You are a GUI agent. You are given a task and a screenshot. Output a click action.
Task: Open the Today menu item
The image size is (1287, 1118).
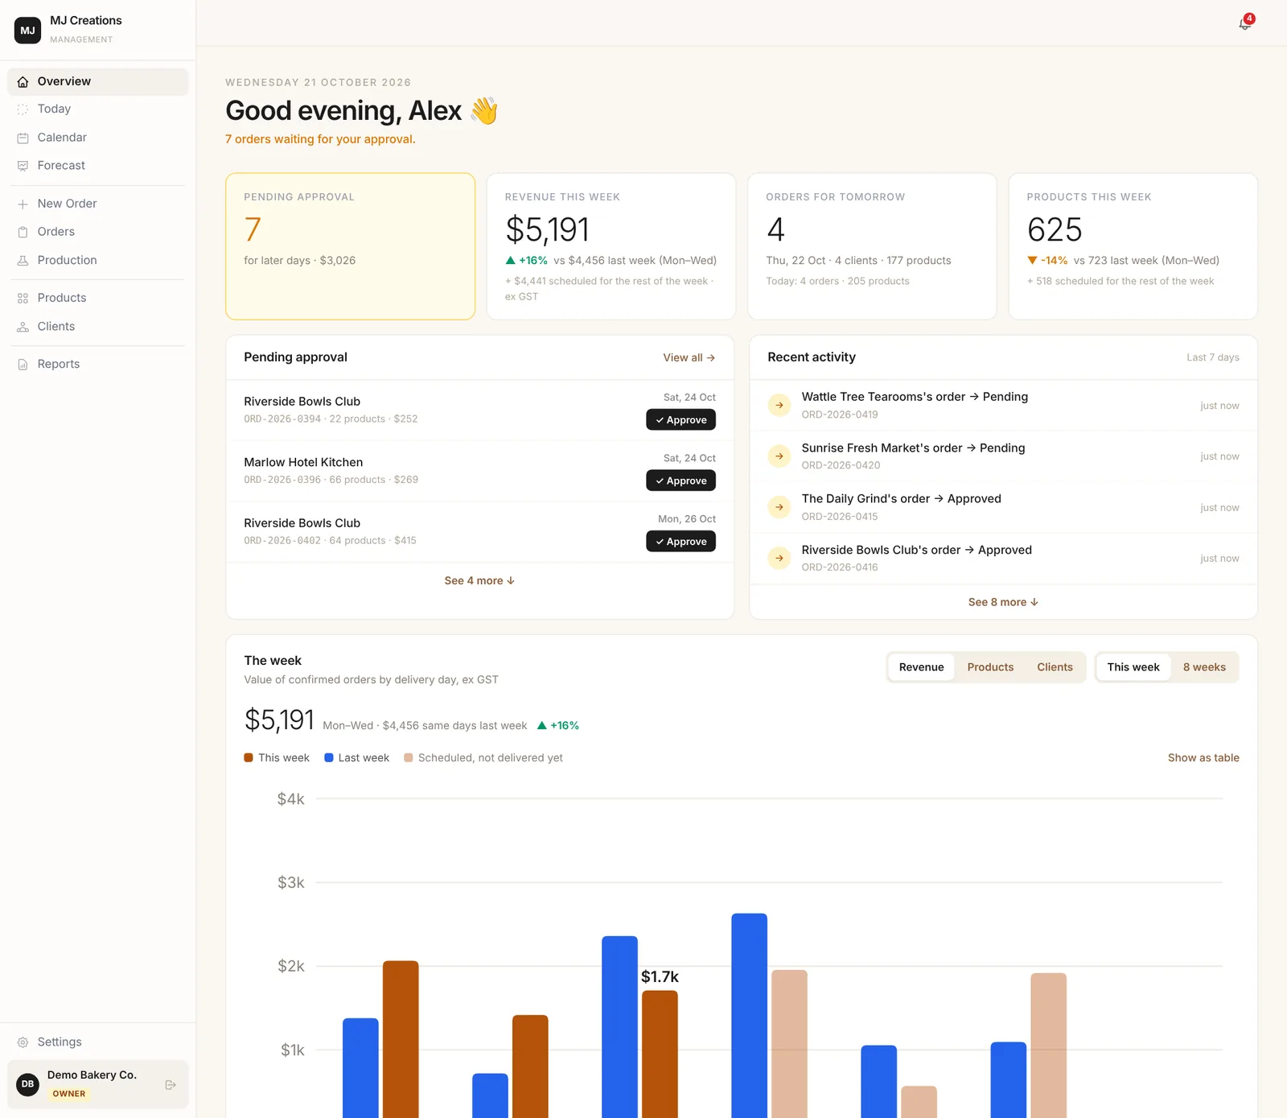98,109
